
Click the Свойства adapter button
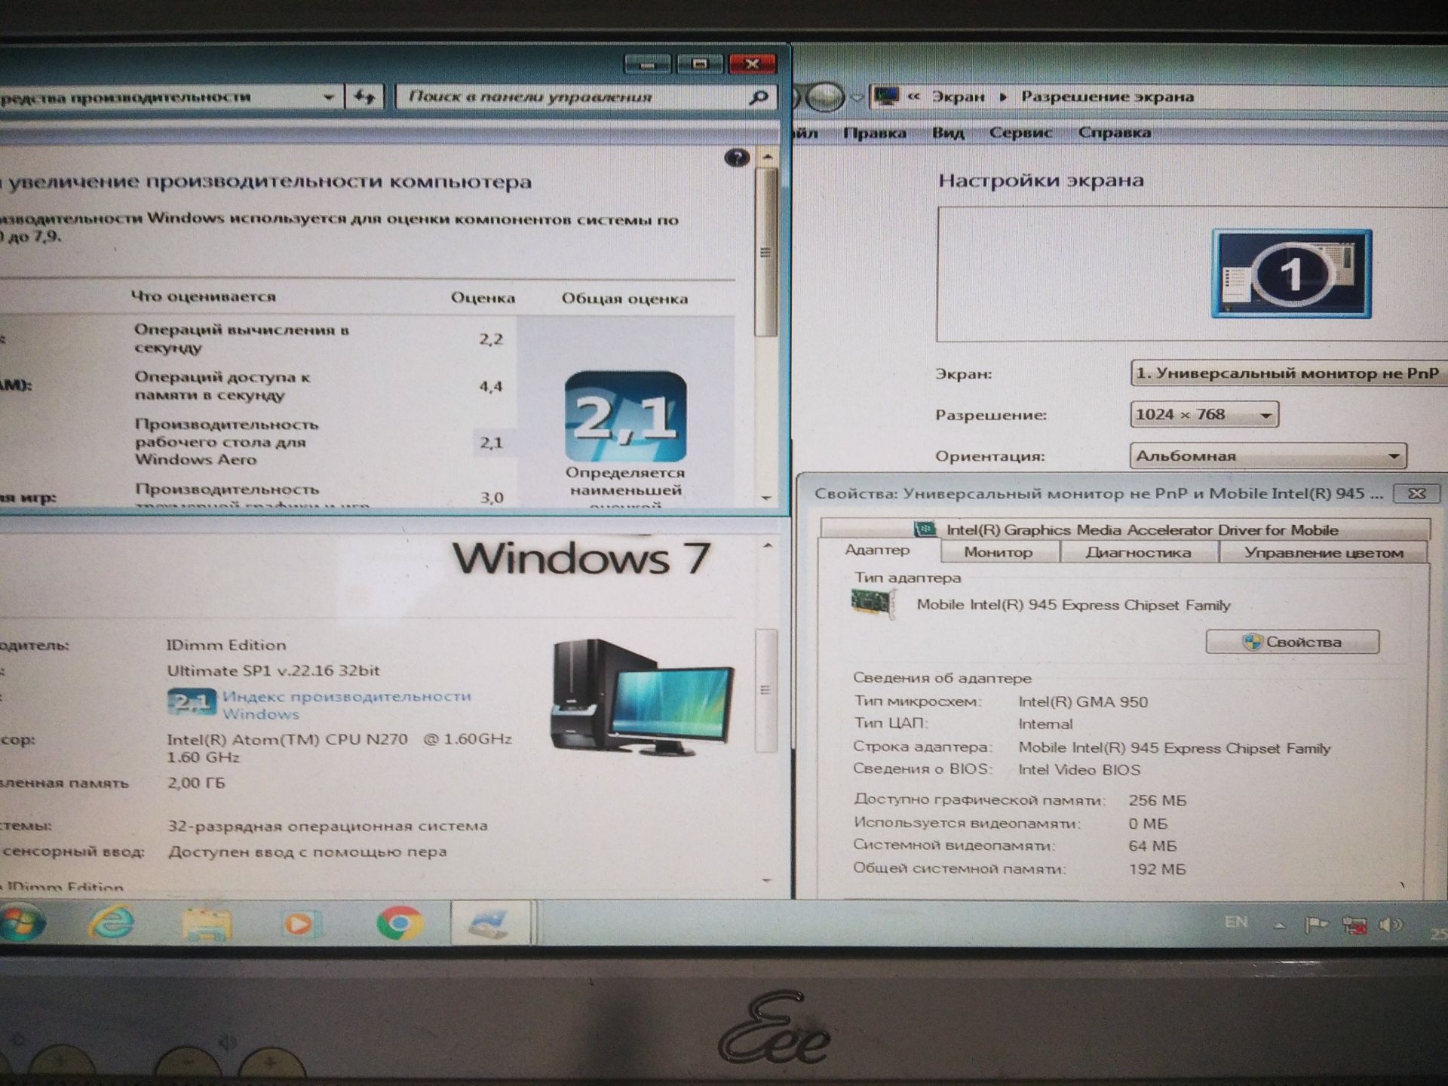pyautogui.click(x=1293, y=642)
